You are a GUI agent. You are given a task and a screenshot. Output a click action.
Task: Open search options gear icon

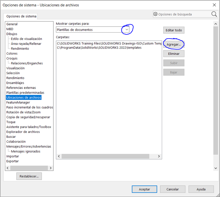(x=155, y=14)
